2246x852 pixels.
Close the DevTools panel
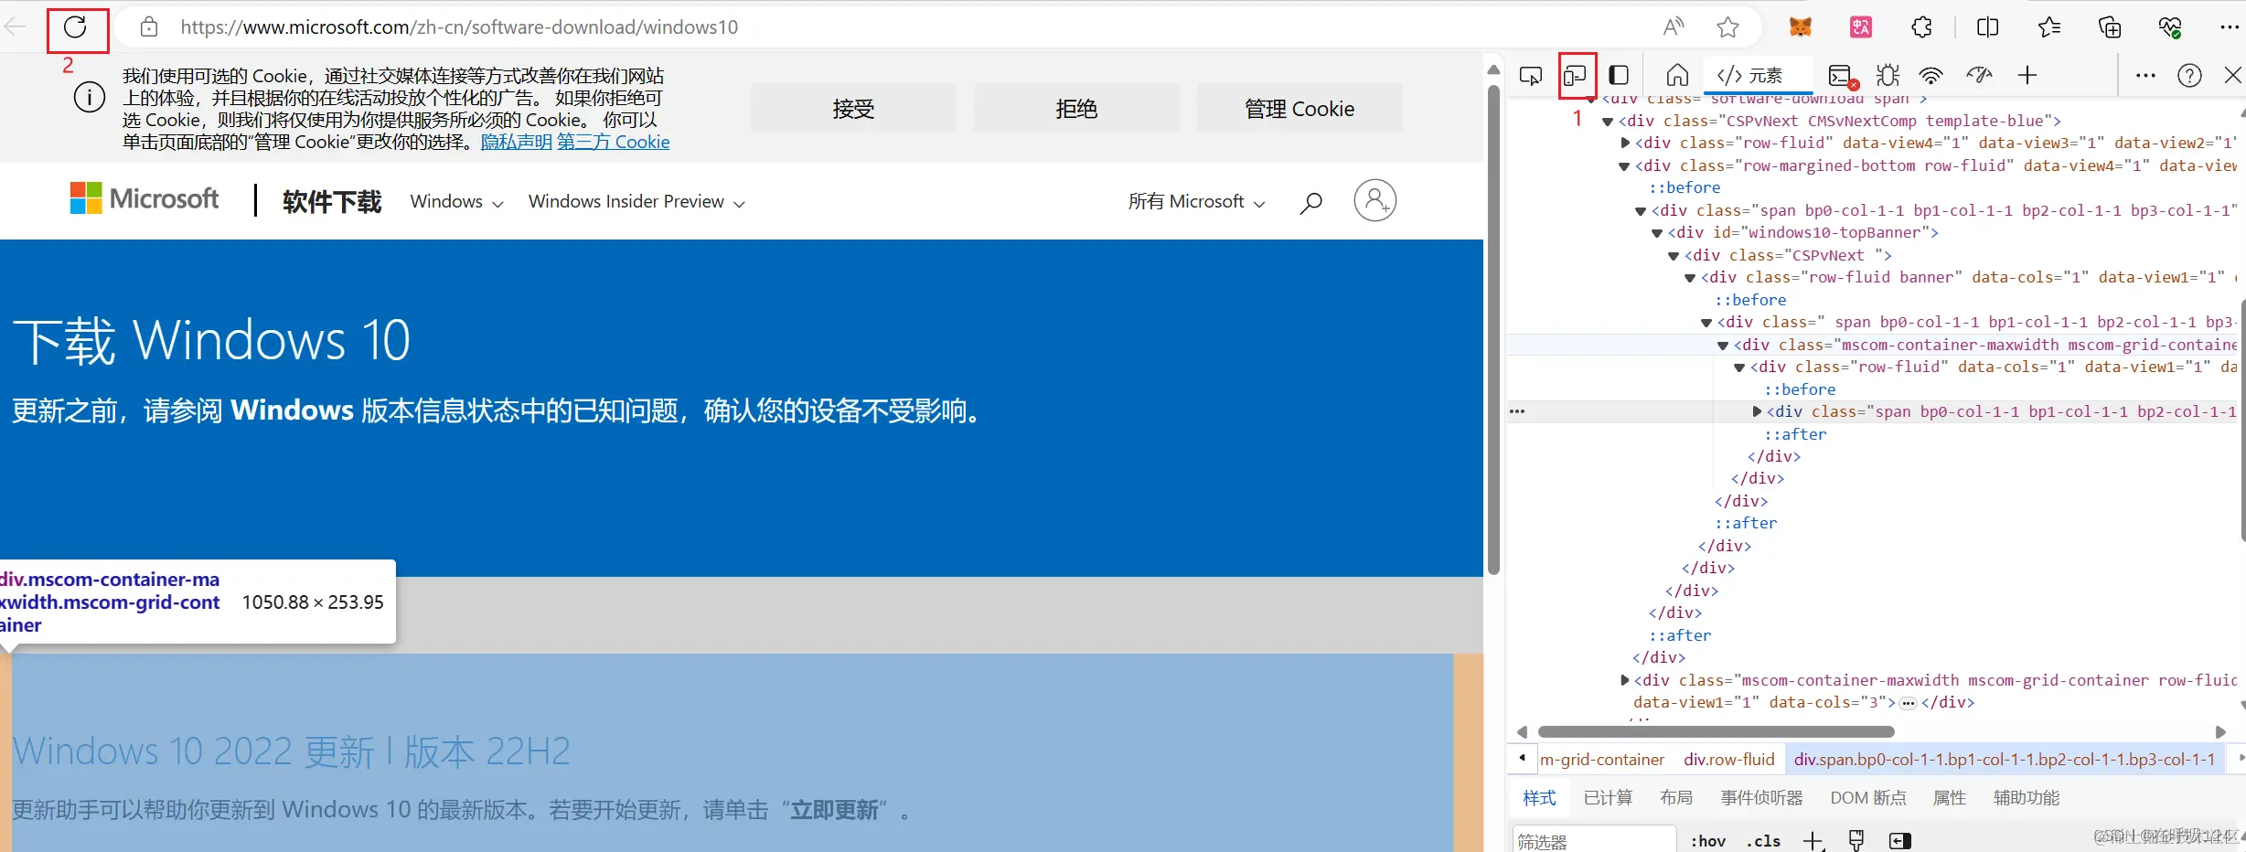2232,75
